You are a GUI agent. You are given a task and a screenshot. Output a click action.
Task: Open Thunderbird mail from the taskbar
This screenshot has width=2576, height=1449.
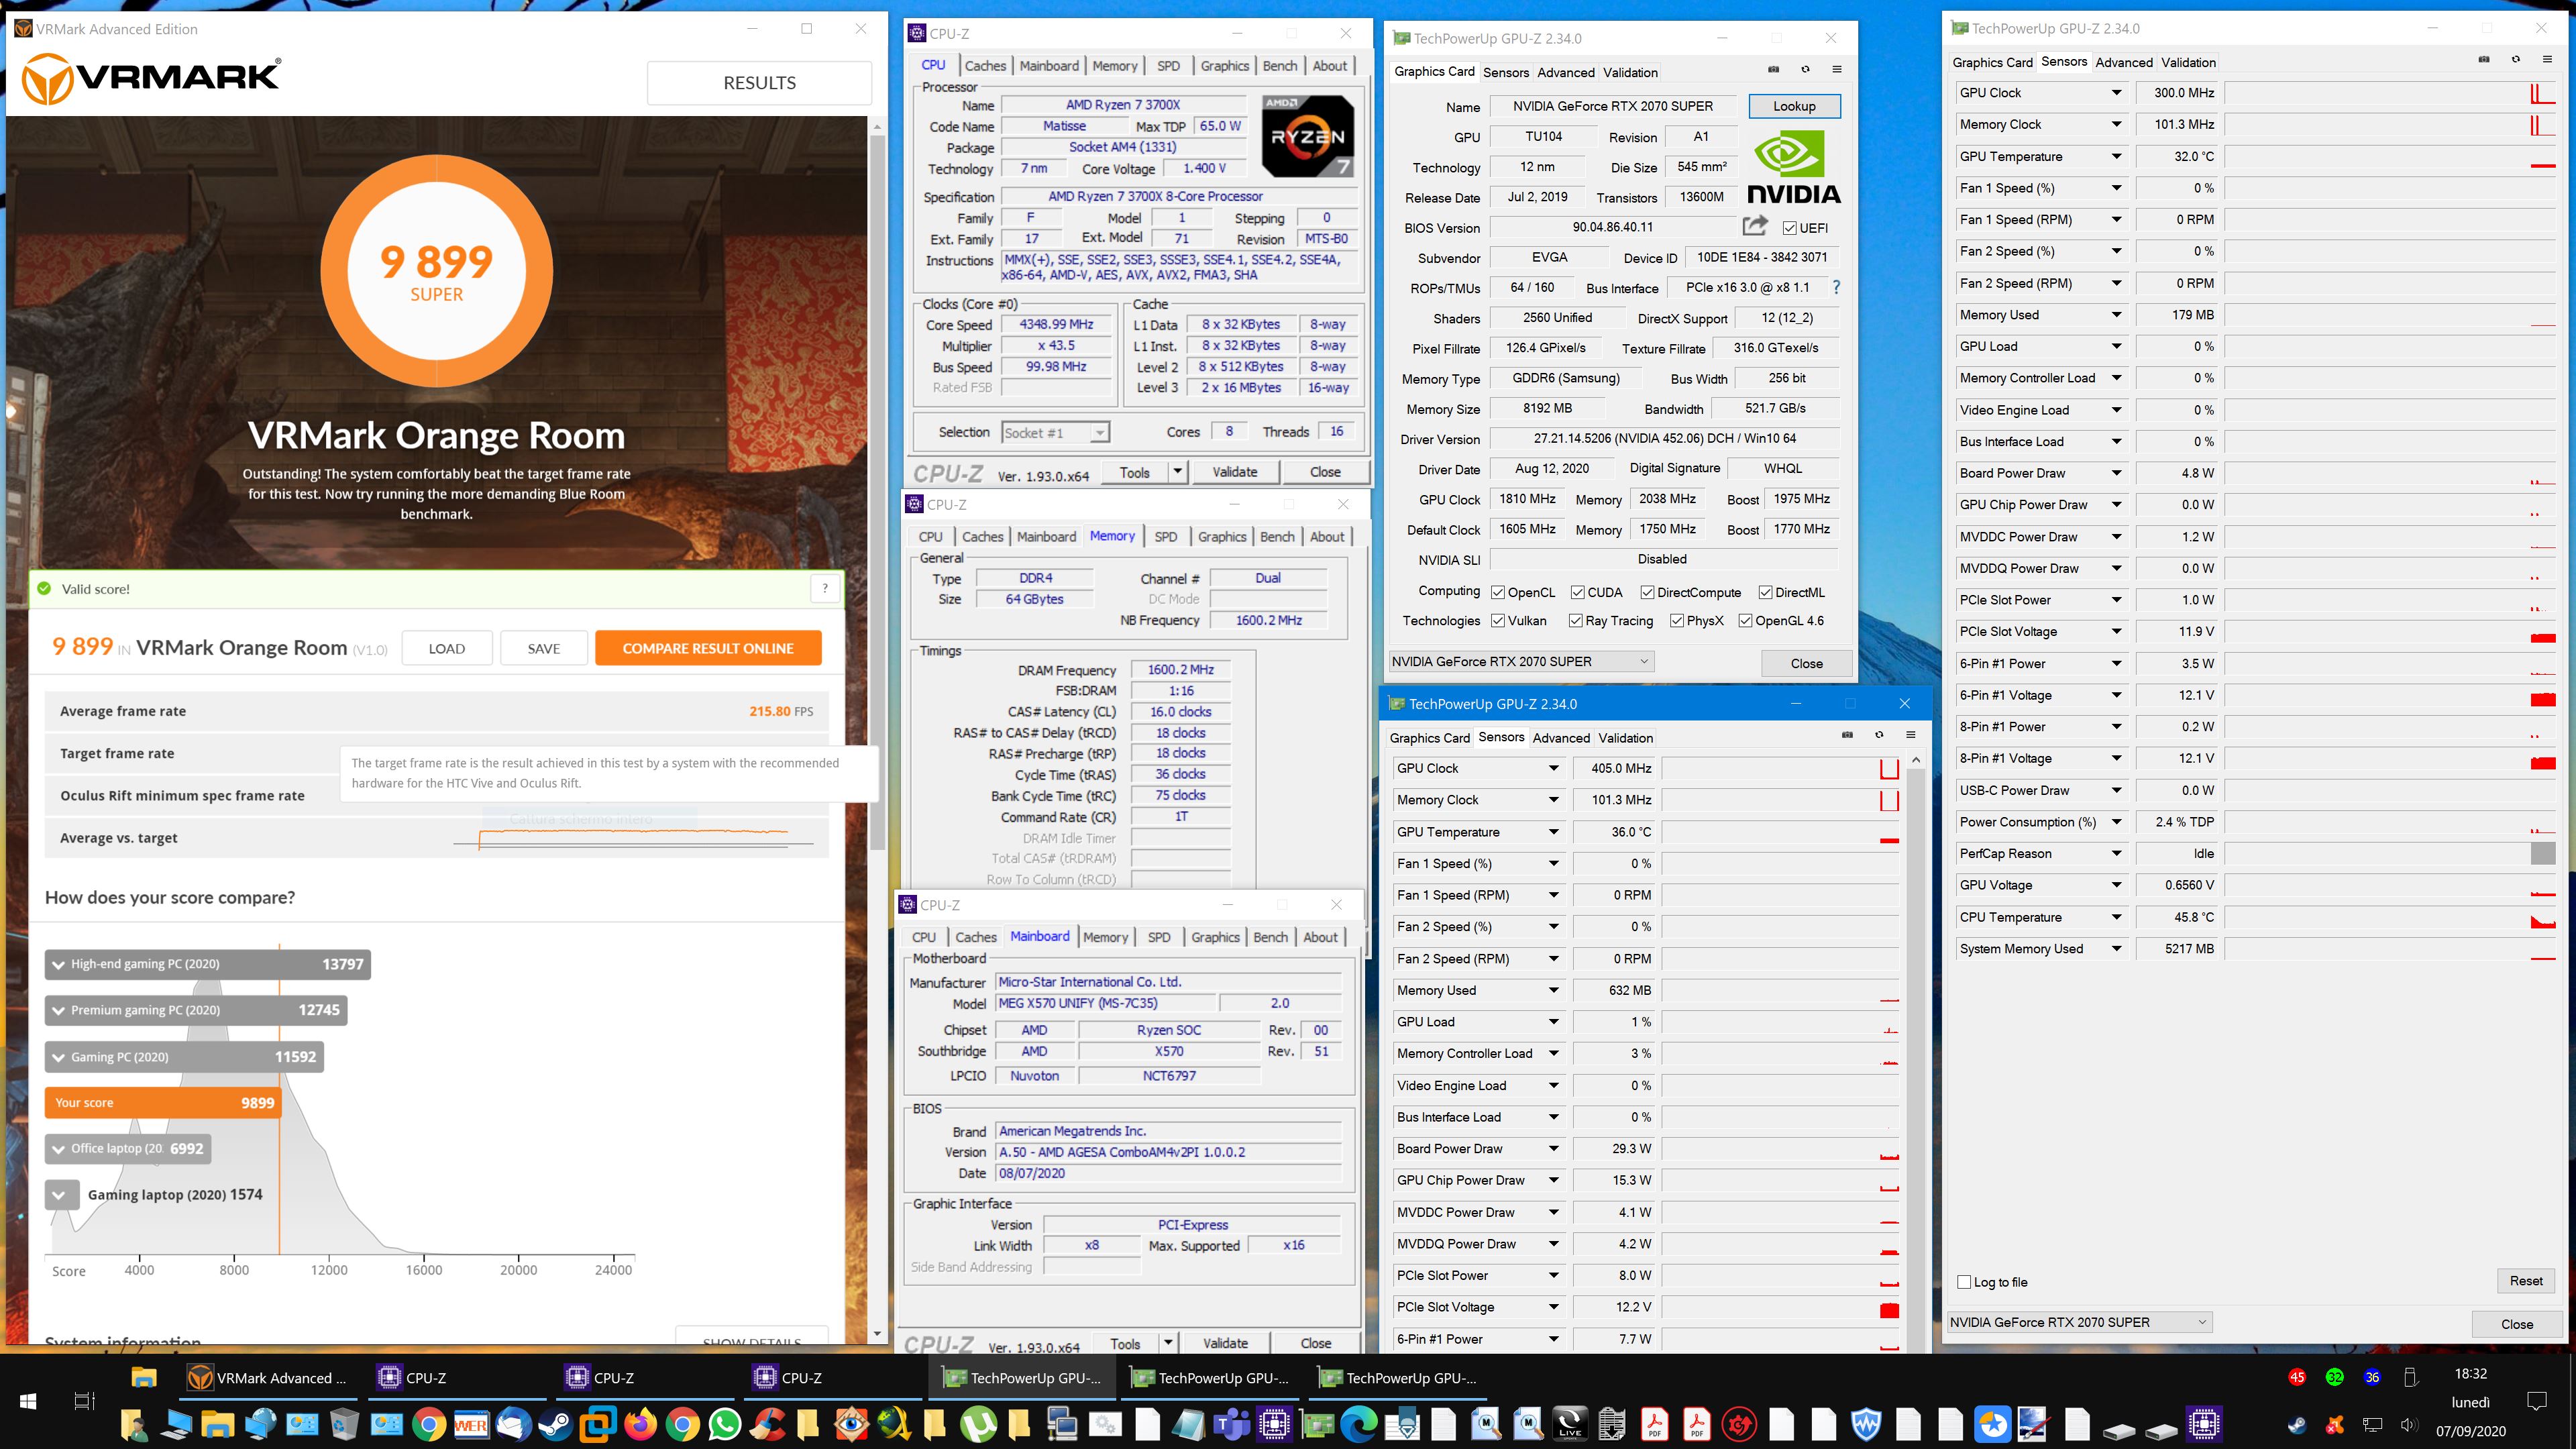pos(513,1424)
